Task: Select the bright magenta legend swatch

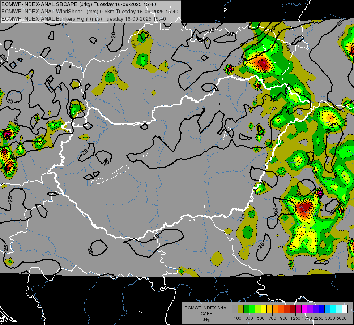Action: [304, 309]
